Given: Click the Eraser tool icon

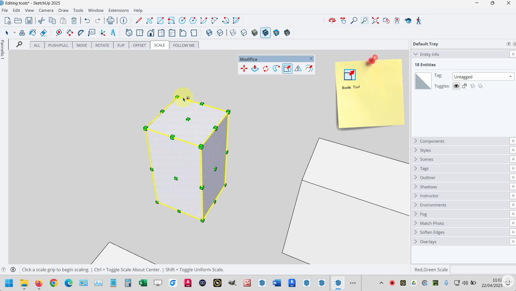Looking at the screenshot, I should point(44,33).
